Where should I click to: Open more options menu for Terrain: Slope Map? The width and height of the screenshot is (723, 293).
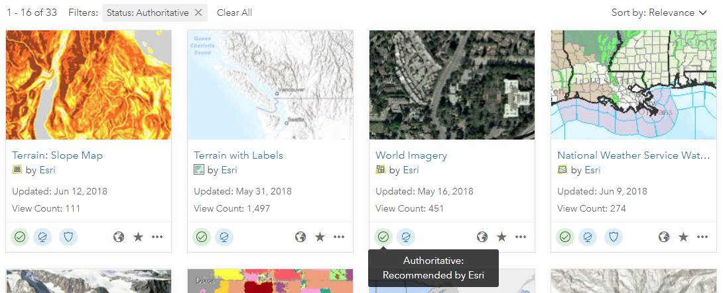157,236
